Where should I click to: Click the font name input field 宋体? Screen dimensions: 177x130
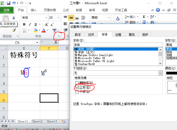[x=118, y=45]
